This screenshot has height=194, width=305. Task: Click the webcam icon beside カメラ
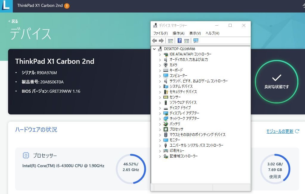pos(166,65)
